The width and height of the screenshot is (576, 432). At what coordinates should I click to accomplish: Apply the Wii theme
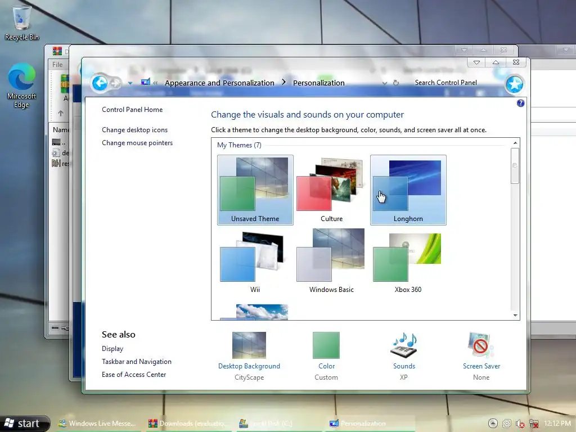(255, 261)
